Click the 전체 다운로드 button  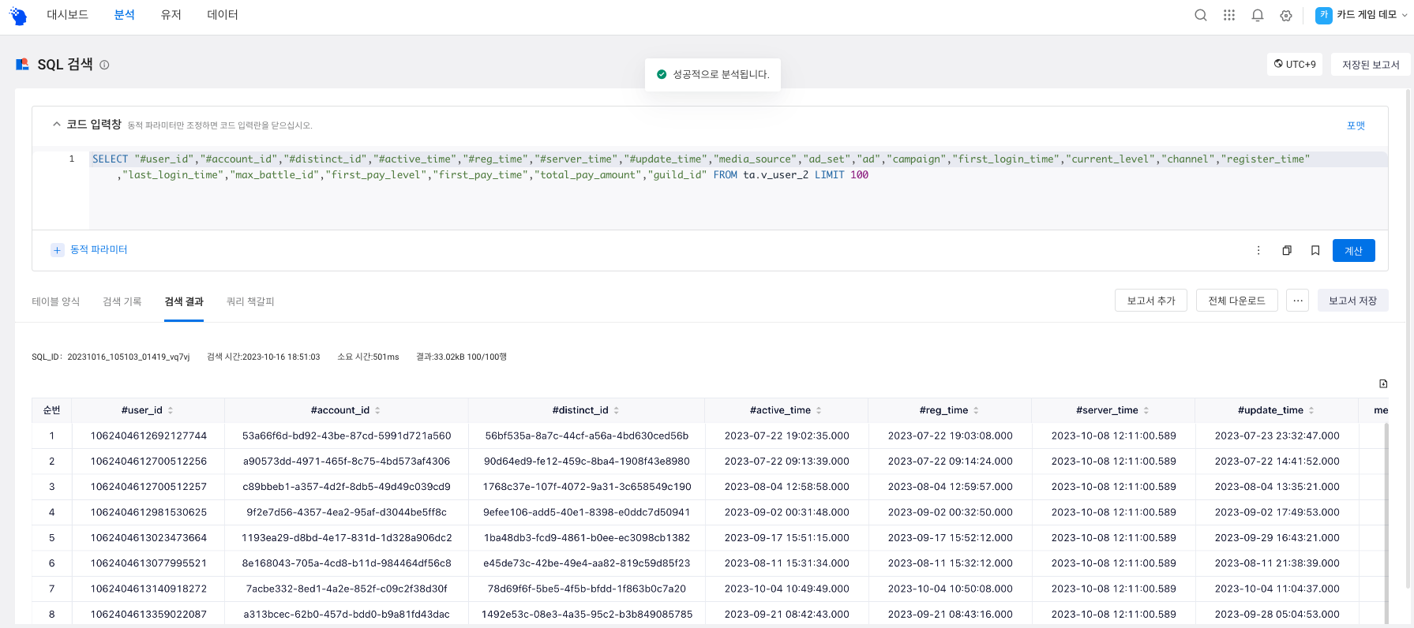[x=1236, y=301]
